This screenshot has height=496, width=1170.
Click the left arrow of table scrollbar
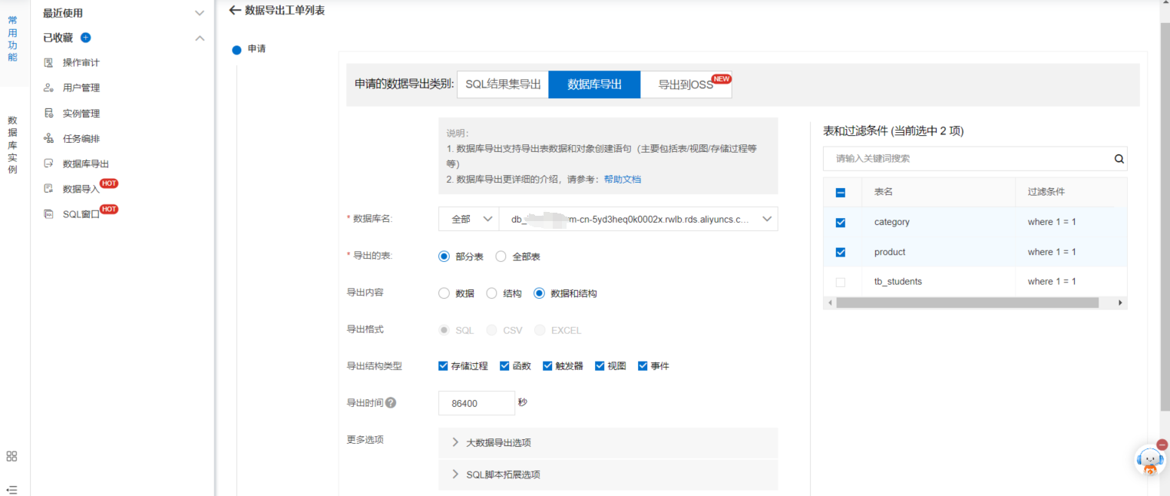(x=829, y=303)
